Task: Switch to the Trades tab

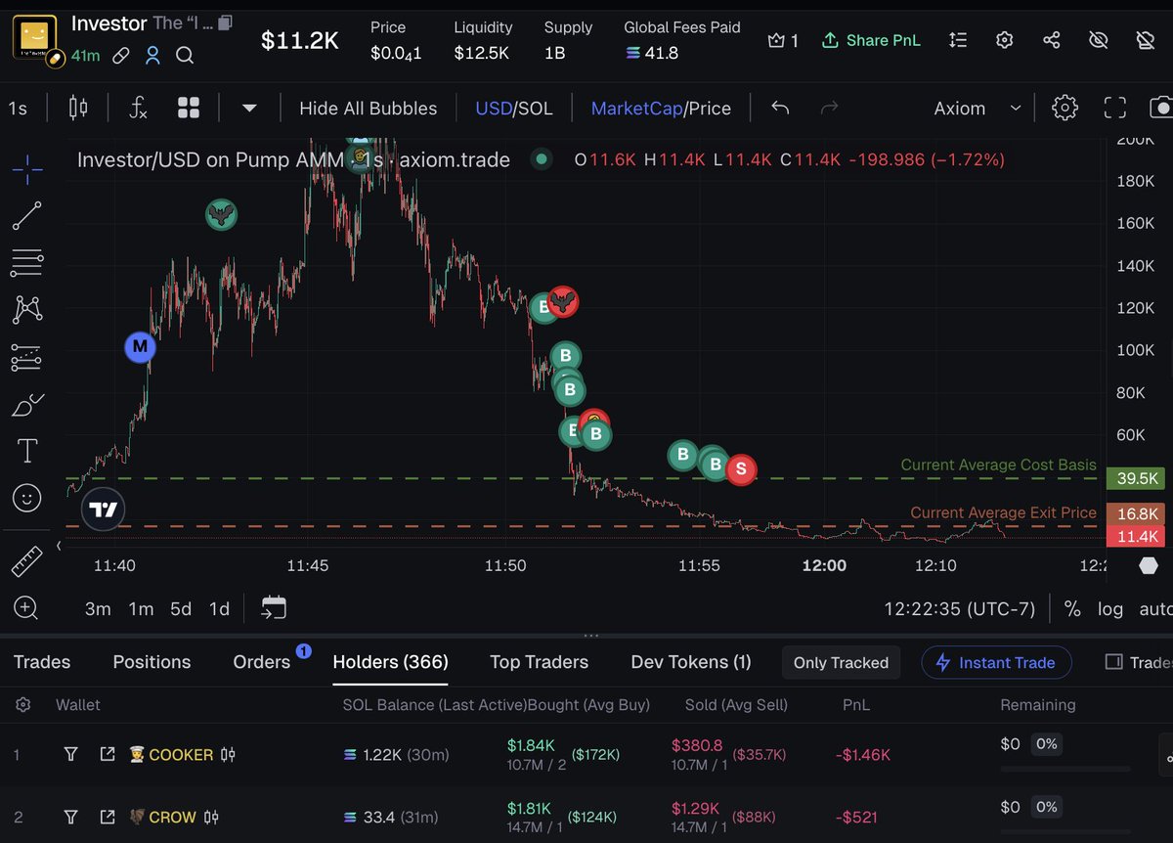Action: point(42,662)
